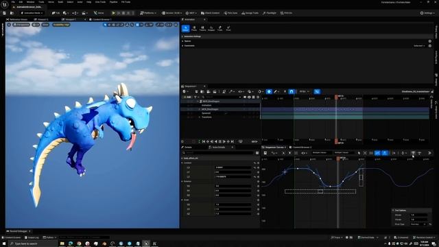Image resolution: width=439 pixels, height=247 pixels.
Task: Select the Pivot tool in Animation panel
Action: (x=228, y=28)
